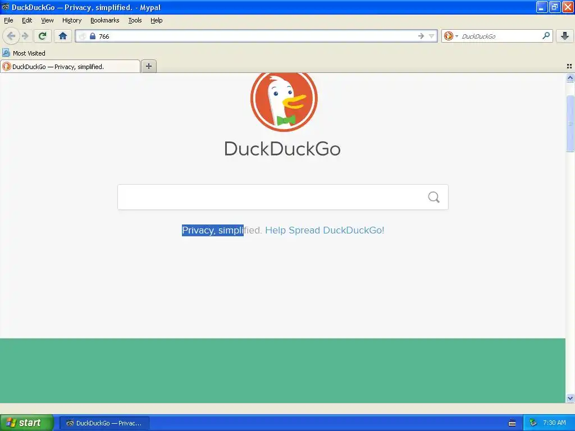Click the scrollbar down arrow
Screen dimensions: 575x431
coord(570,398)
